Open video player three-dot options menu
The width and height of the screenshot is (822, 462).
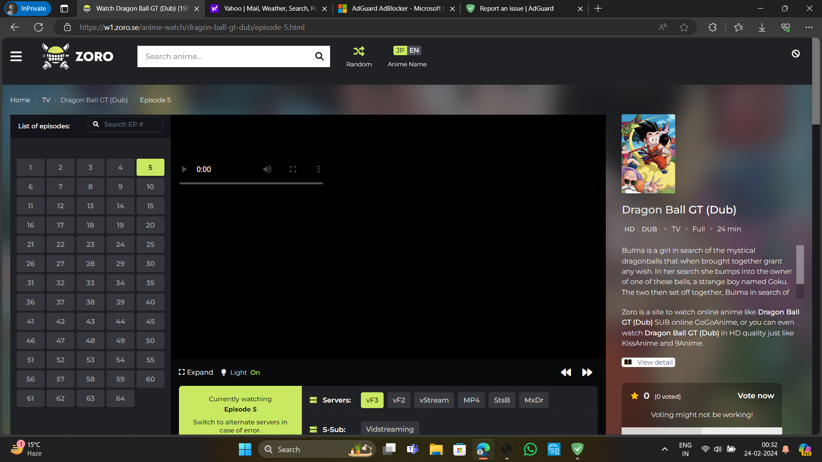[319, 169]
